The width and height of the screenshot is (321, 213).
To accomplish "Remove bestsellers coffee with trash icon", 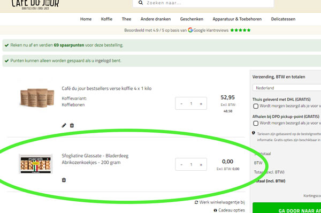I will pyautogui.click(x=72, y=125).
